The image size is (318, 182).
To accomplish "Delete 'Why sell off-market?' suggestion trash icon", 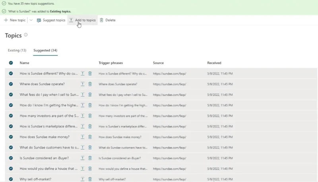I will tap(90, 179).
